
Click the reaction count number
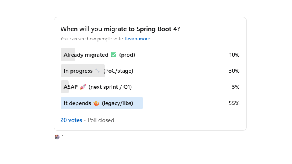[63, 137]
